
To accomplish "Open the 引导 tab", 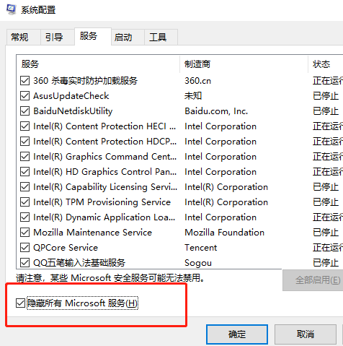I will (x=57, y=38).
